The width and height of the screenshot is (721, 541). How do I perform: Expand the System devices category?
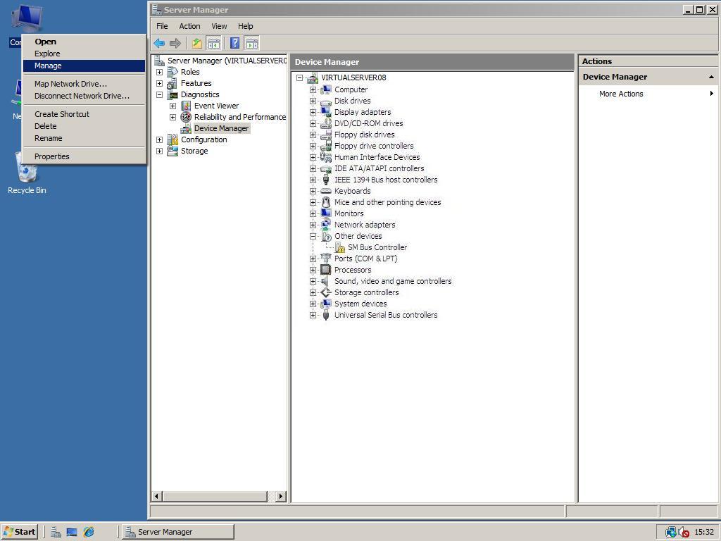tap(313, 304)
